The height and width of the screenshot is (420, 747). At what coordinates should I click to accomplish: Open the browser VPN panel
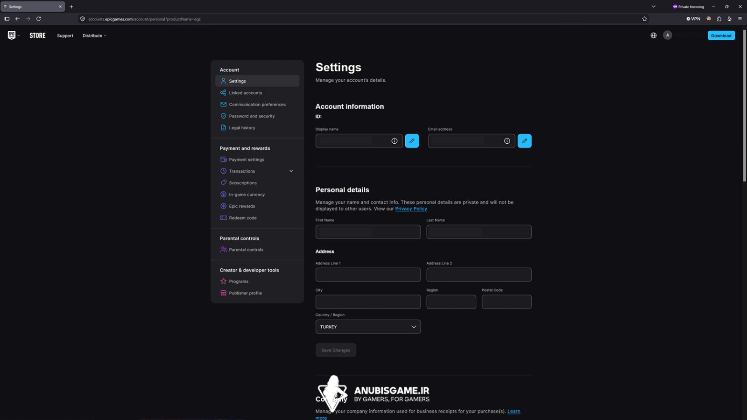pos(693,19)
